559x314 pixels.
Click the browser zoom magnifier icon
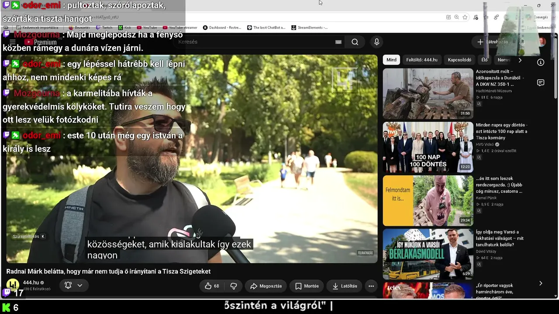point(456,17)
